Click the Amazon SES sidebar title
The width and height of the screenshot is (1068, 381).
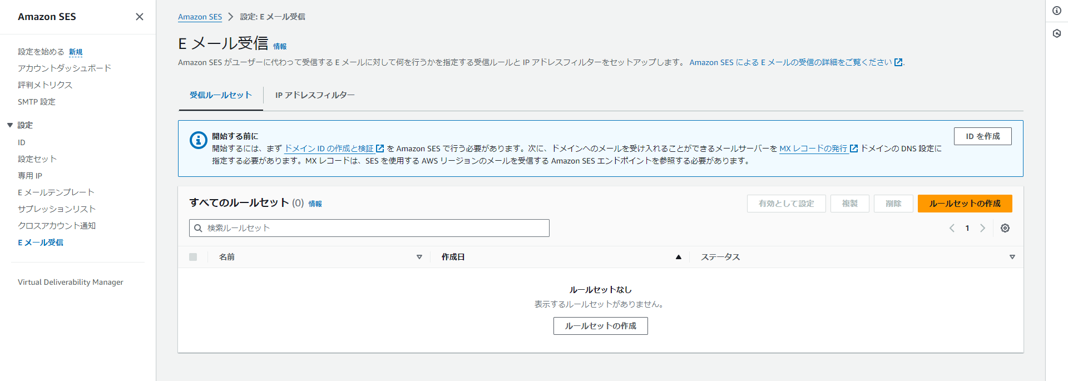click(47, 17)
